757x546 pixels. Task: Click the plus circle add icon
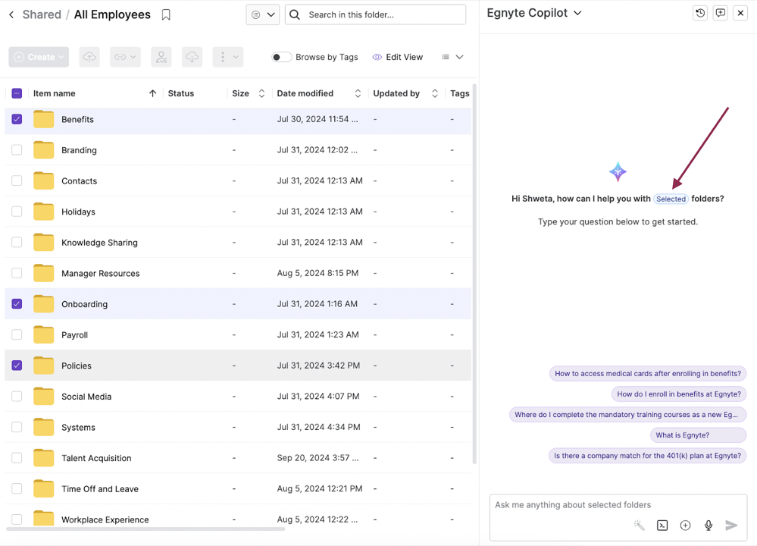pyautogui.click(x=685, y=526)
